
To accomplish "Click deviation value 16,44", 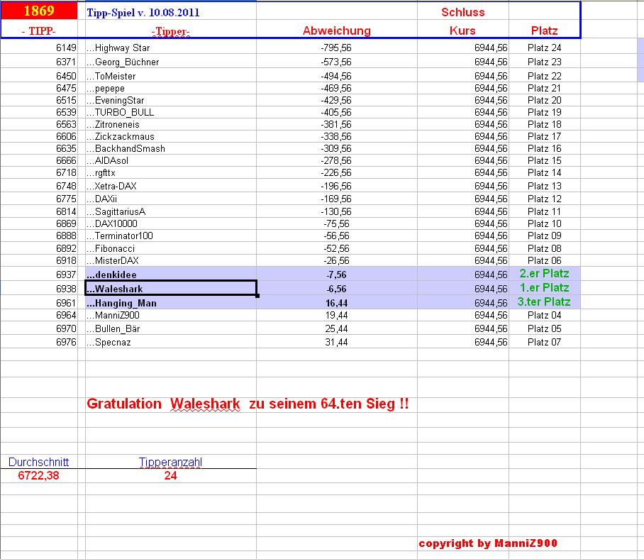I will 336,303.
